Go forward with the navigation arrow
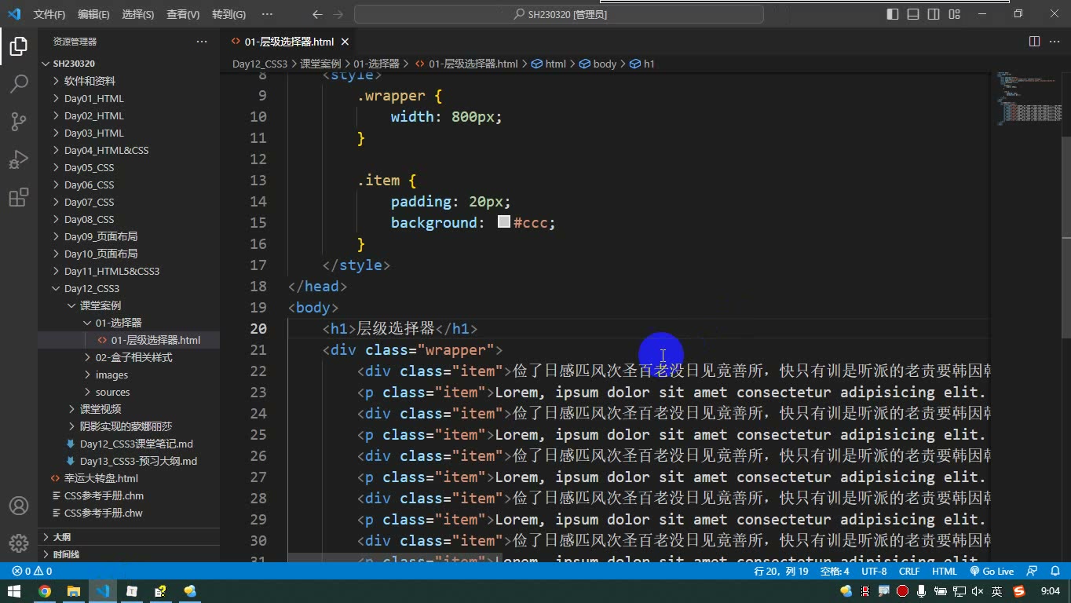The image size is (1071, 603). [338, 14]
